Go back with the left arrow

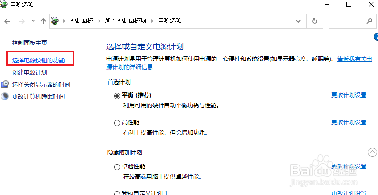tap(7, 21)
